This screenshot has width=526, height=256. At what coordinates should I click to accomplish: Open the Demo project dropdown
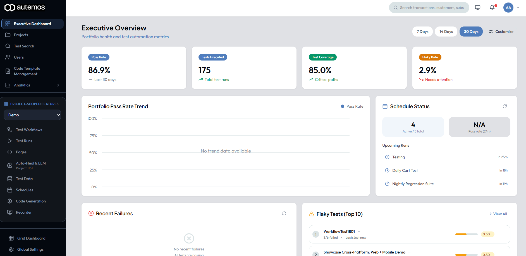click(x=32, y=115)
